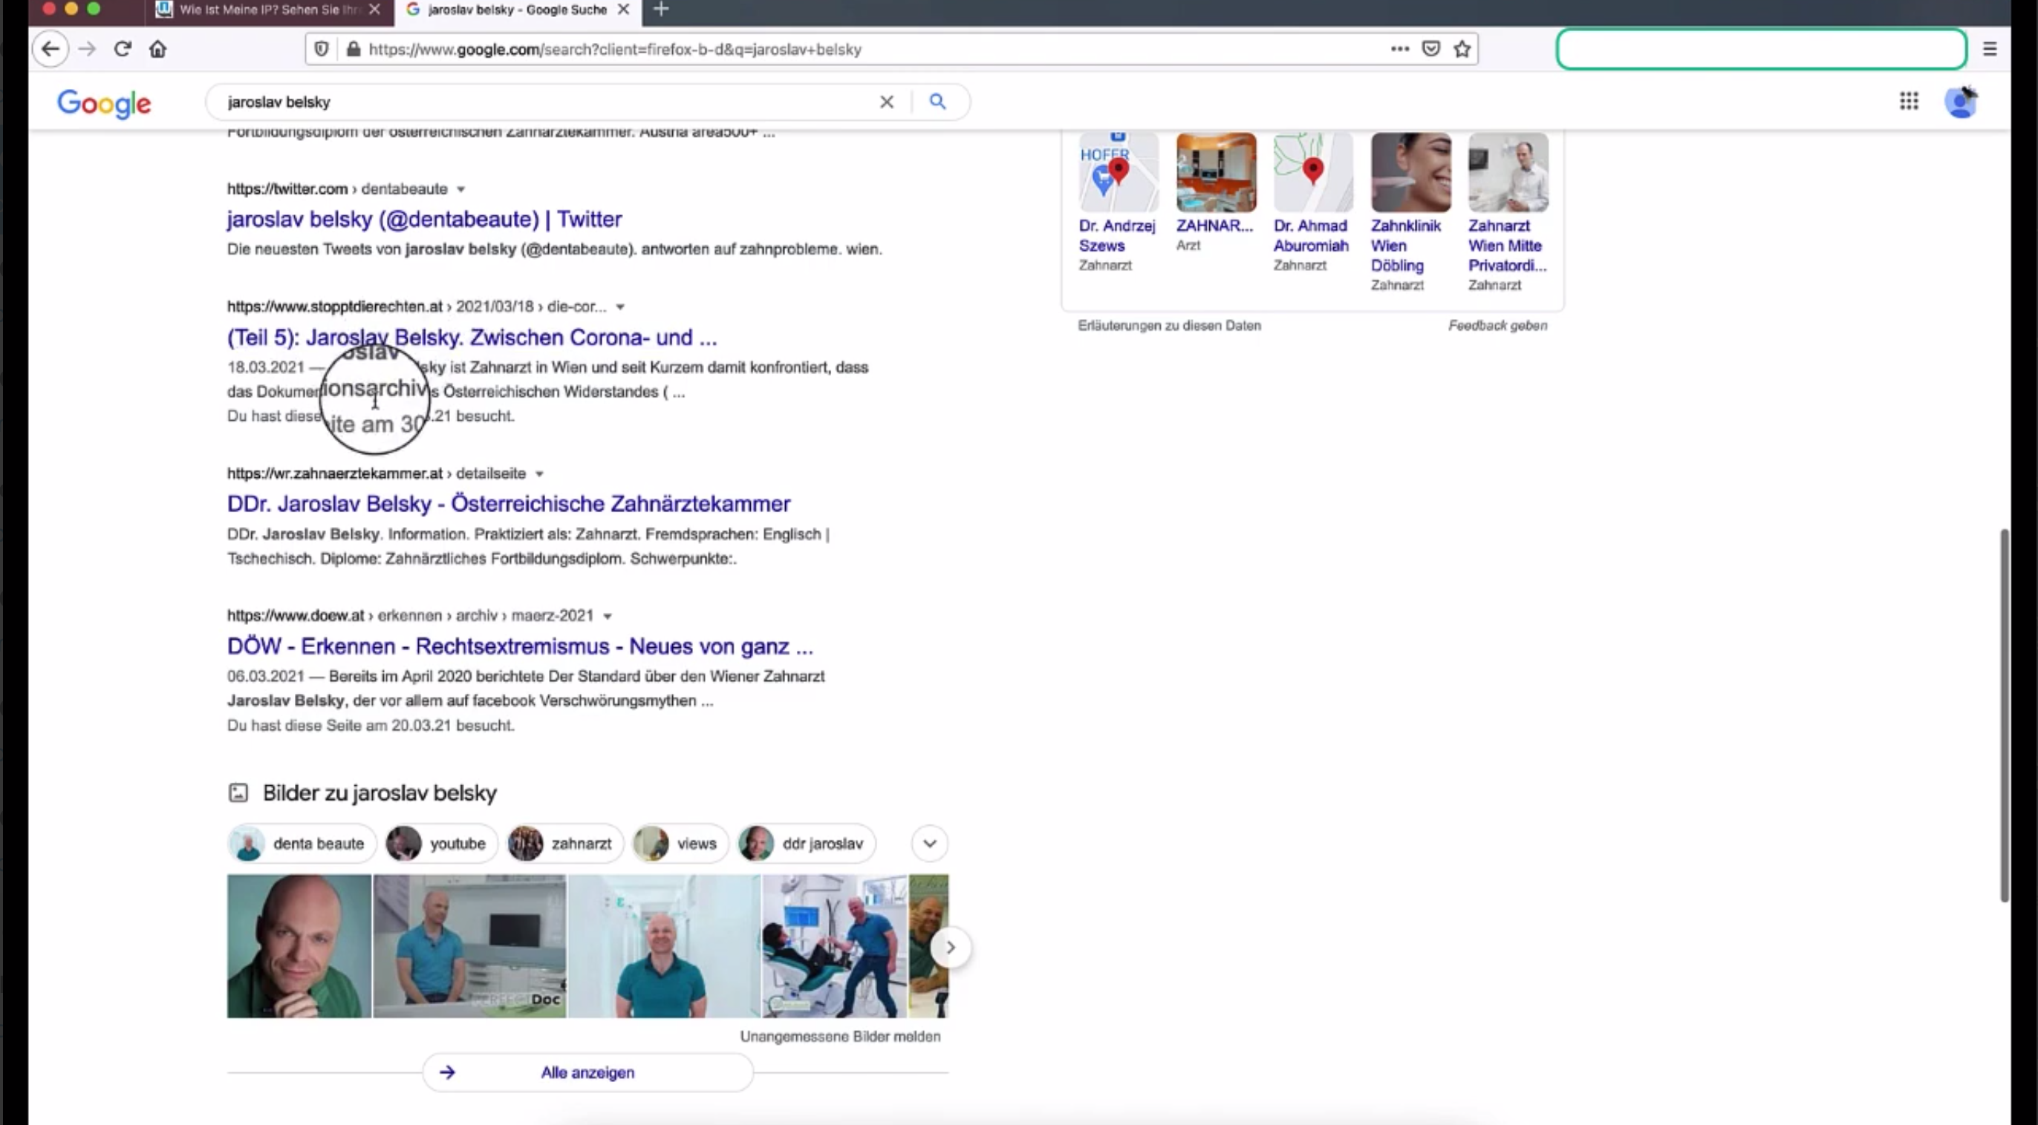Expand twitter.com result dropdown arrow
The width and height of the screenshot is (2038, 1125).
(460, 190)
